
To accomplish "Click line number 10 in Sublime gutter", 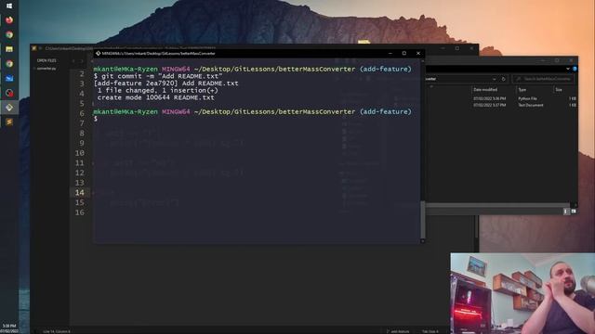I will pos(80,153).
